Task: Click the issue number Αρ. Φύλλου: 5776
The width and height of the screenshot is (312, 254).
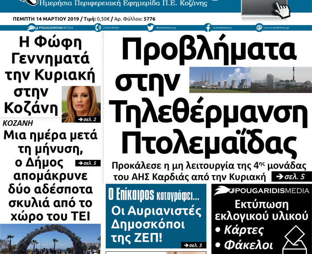Action: tap(135, 19)
